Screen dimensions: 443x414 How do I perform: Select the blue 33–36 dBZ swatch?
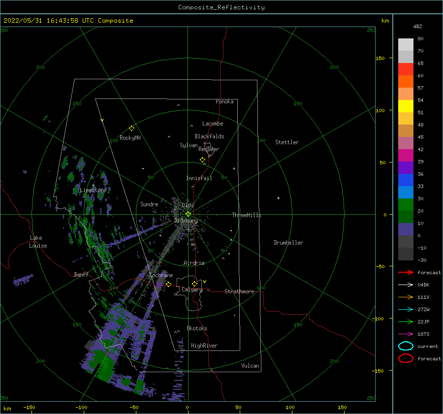point(406,180)
